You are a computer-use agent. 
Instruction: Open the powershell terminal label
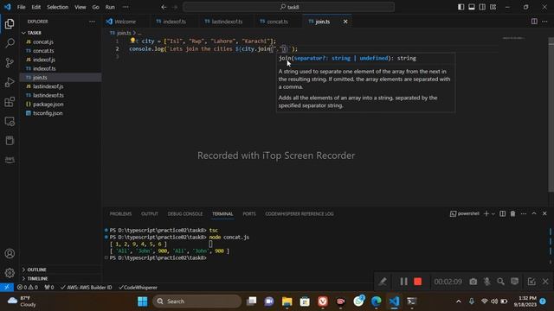[x=465, y=213]
